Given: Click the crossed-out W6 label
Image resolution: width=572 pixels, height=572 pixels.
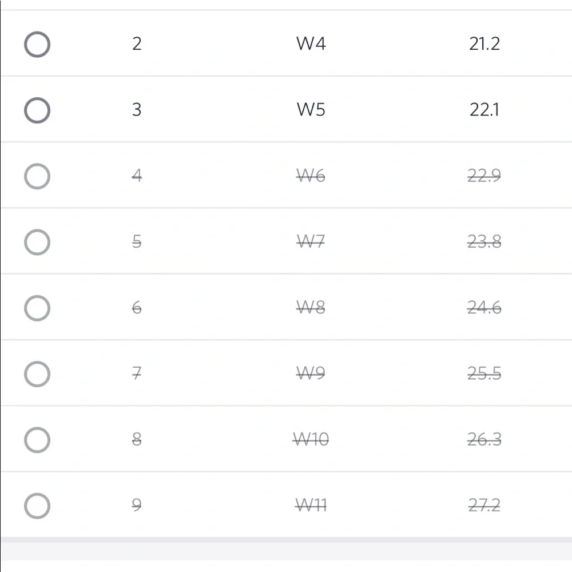Looking at the screenshot, I should click(311, 176).
